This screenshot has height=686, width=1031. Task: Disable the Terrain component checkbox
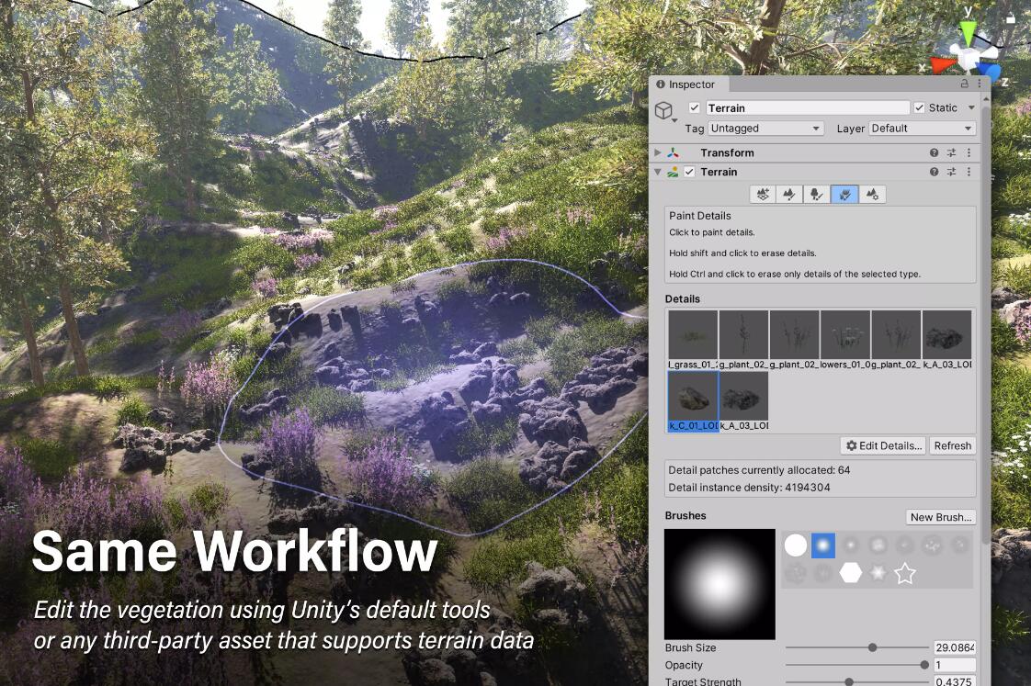pos(689,172)
